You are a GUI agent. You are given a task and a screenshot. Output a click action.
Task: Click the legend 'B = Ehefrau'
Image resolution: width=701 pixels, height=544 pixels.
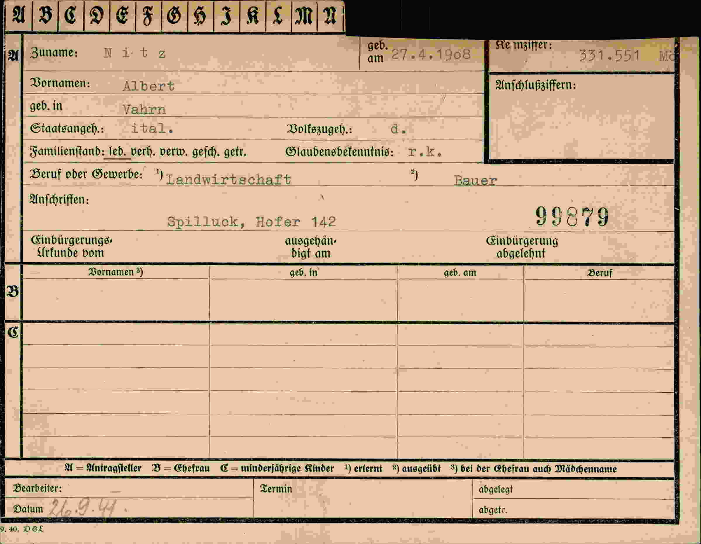181,468
